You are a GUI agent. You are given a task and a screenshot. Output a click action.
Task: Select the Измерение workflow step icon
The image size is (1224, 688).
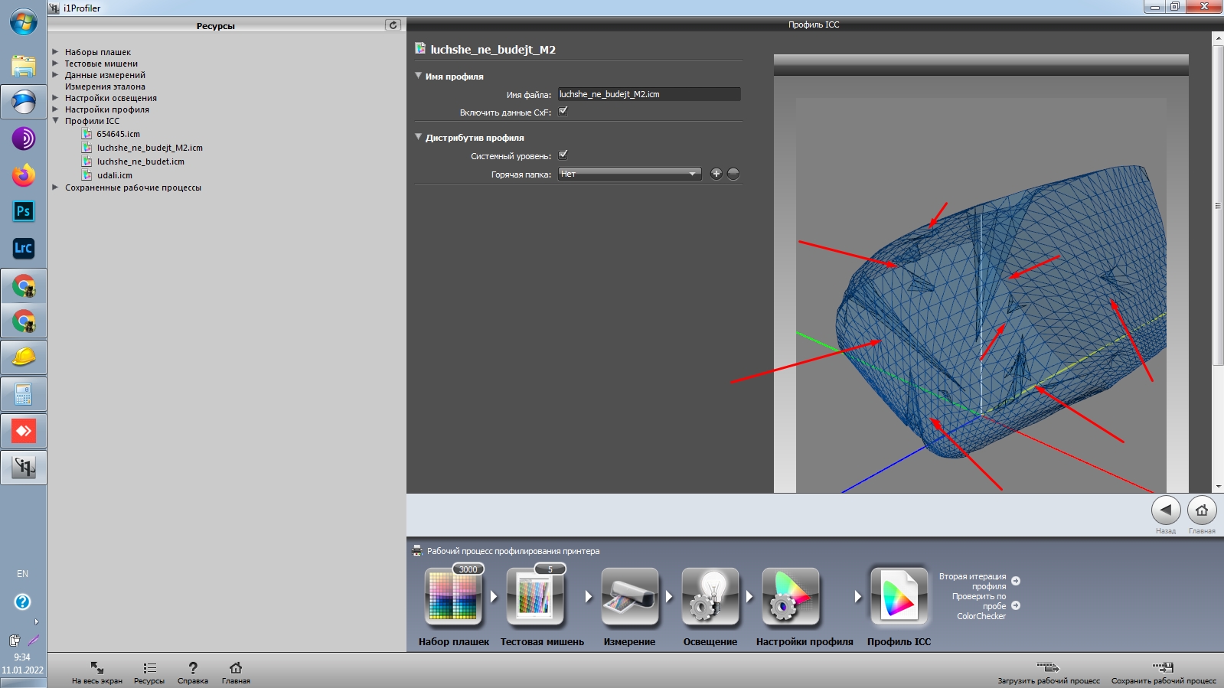pyautogui.click(x=629, y=597)
